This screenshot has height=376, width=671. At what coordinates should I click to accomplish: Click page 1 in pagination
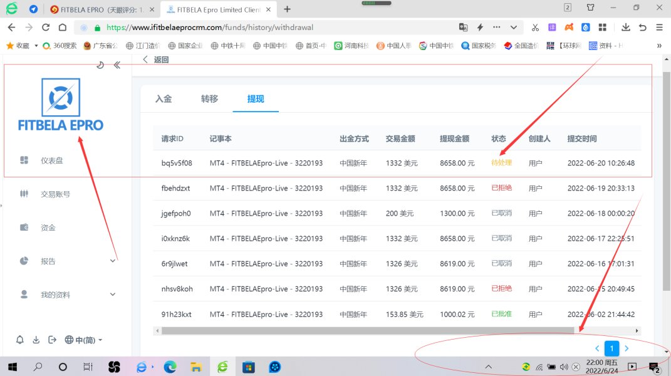(x=611, y=348)
